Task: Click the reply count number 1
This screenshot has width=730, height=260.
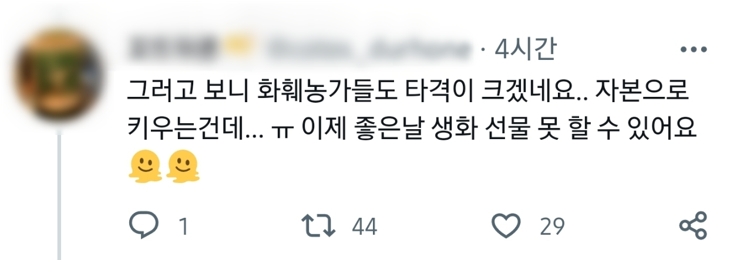Action: click(184, 227)
